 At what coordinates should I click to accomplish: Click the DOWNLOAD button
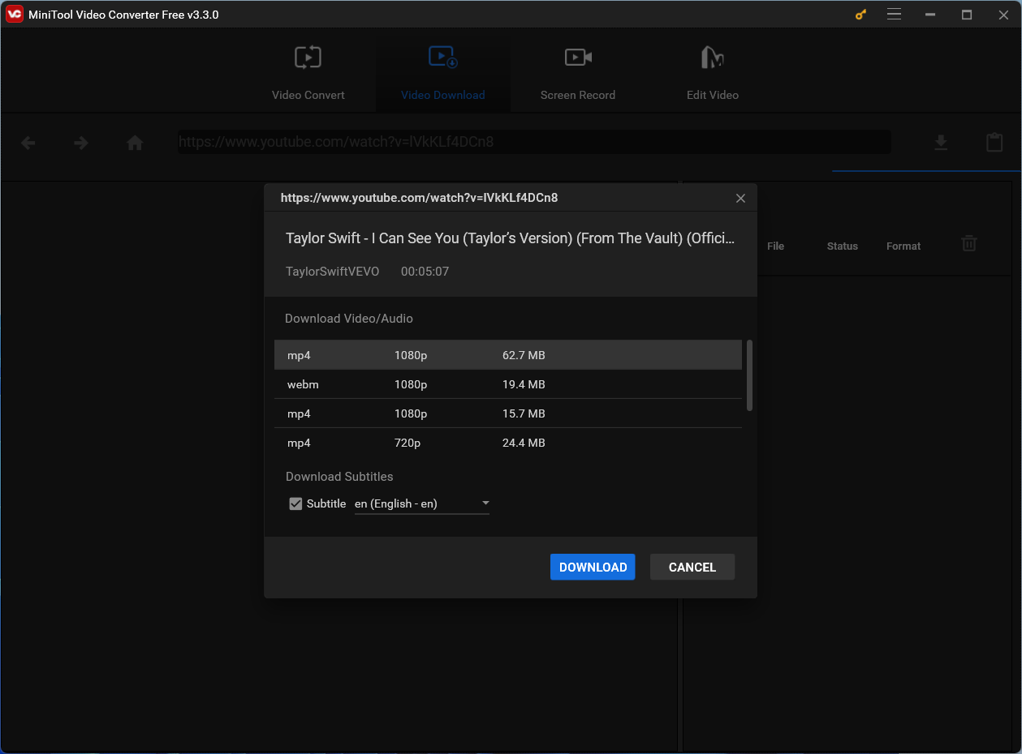[x=593, y=567]
